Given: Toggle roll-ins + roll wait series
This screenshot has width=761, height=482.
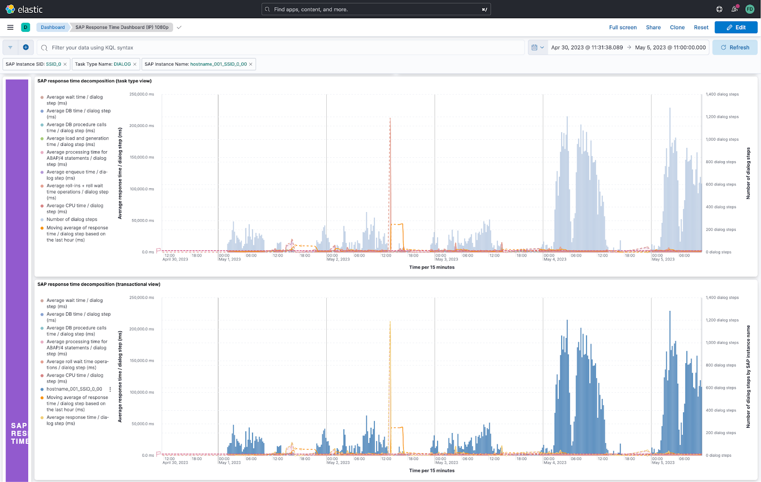Looking at the screenshot, I should coord(78,192).
